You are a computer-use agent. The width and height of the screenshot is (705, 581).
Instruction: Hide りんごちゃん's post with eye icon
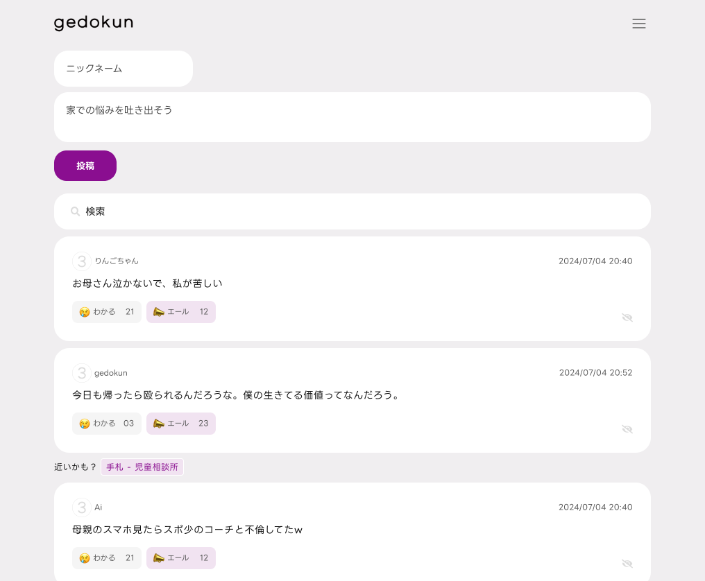[627, 318]
